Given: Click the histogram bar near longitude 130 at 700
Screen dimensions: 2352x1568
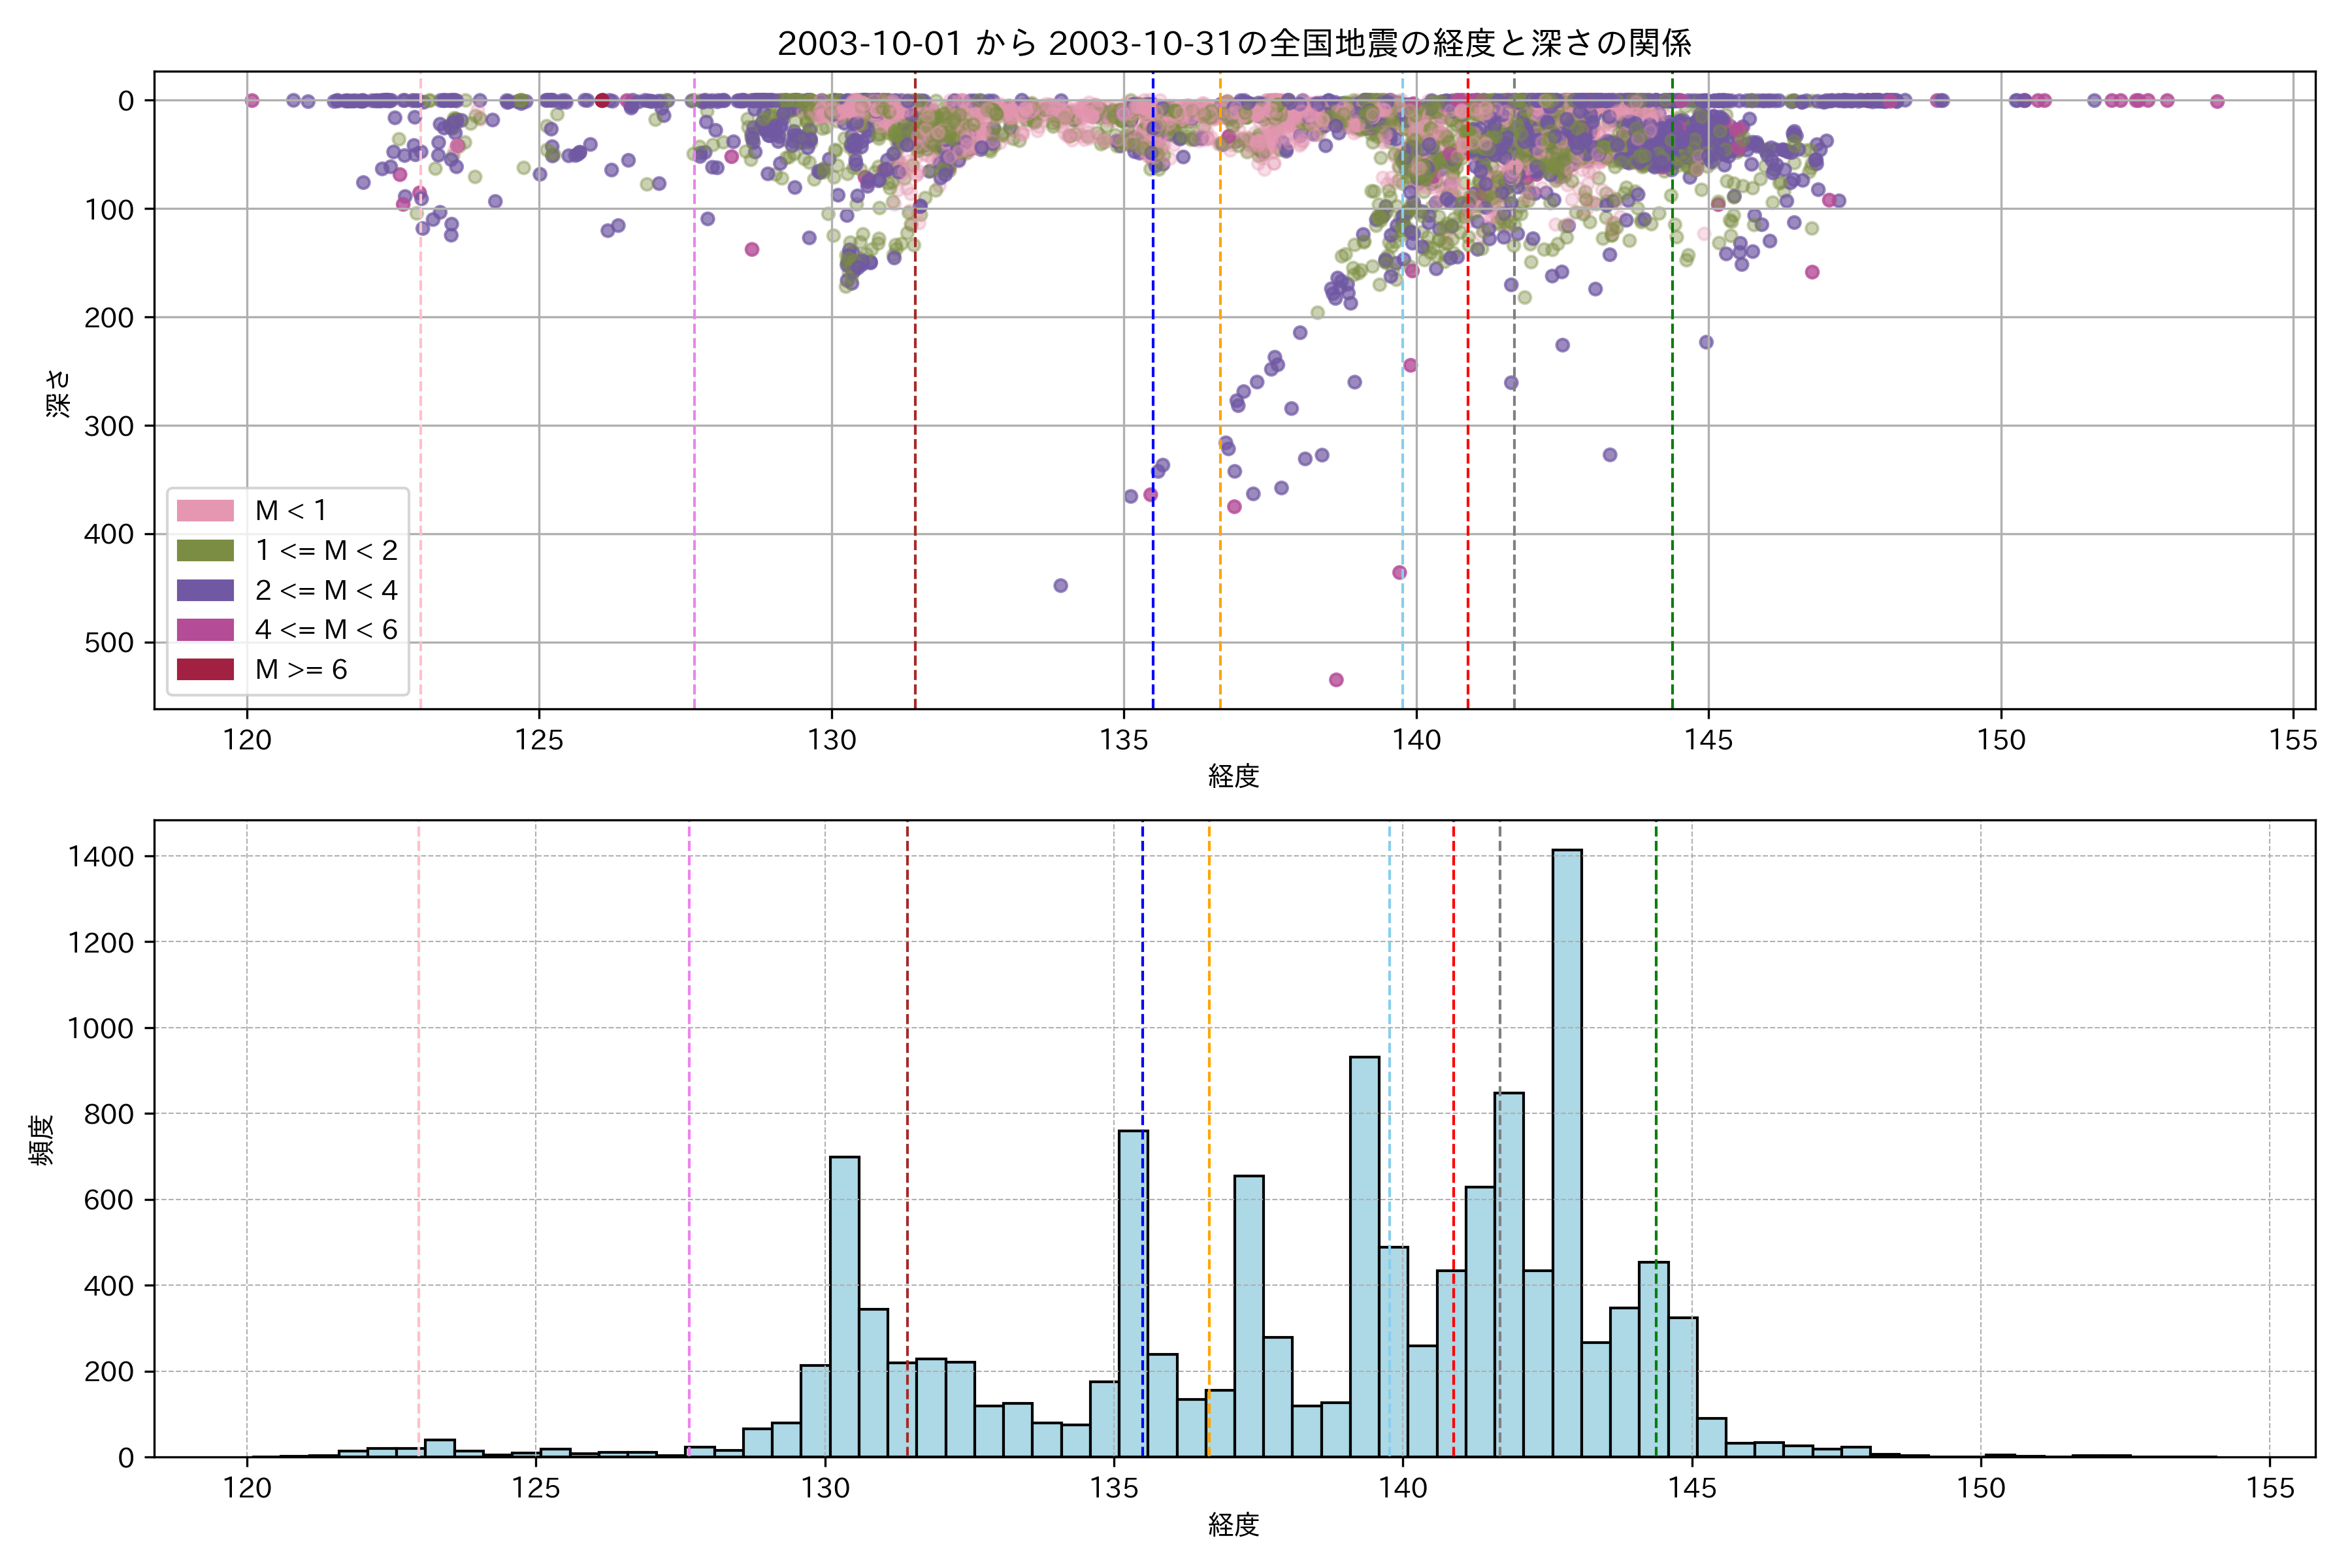Looking at the screenshot, I should [844, 1305].
